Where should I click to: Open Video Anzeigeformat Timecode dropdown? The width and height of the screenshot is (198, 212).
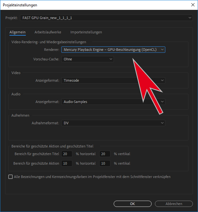point(113,80)
